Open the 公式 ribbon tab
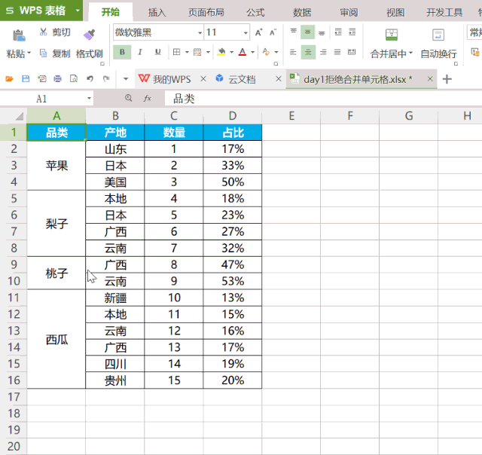This screenshot has width=482, height=455. (x=255, y=12)
